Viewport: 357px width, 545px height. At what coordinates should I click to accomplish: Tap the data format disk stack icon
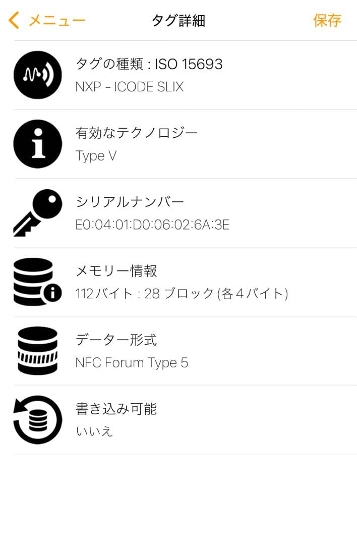pos(38,351)
